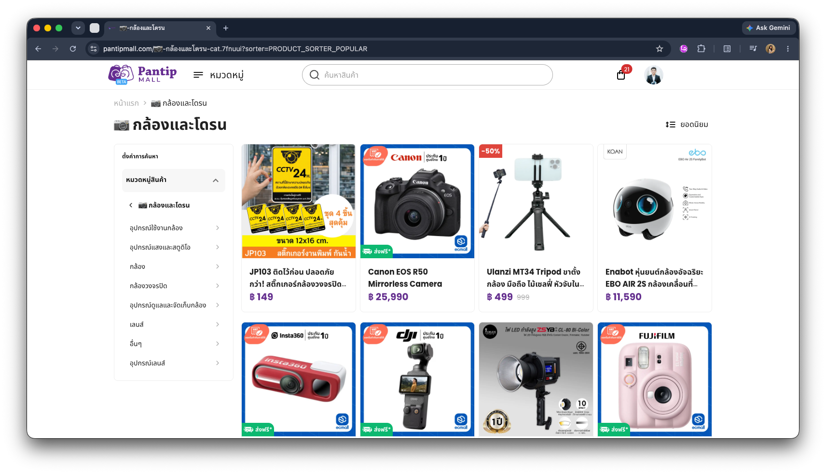This screenshot has height=474, width=826.
Task: Select อุปกรณ์เลนส์ category
Action: (147, 363)
